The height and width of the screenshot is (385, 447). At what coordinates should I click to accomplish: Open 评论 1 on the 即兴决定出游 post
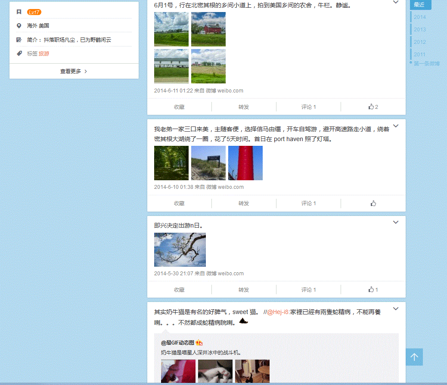(308, 290)
